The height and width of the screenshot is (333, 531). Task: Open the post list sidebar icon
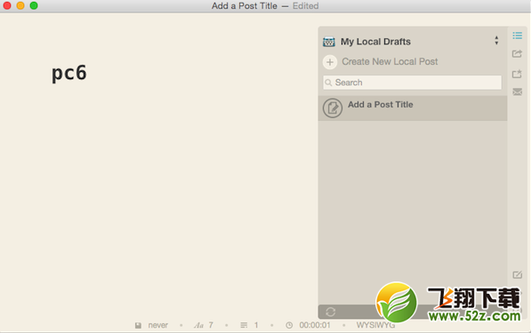517,36
